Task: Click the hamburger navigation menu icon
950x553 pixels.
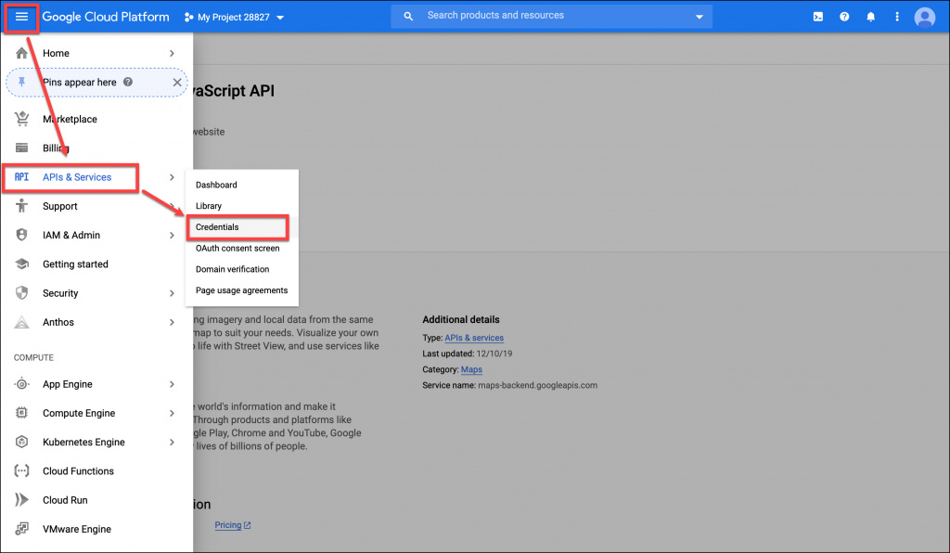Action: point(22,17)
